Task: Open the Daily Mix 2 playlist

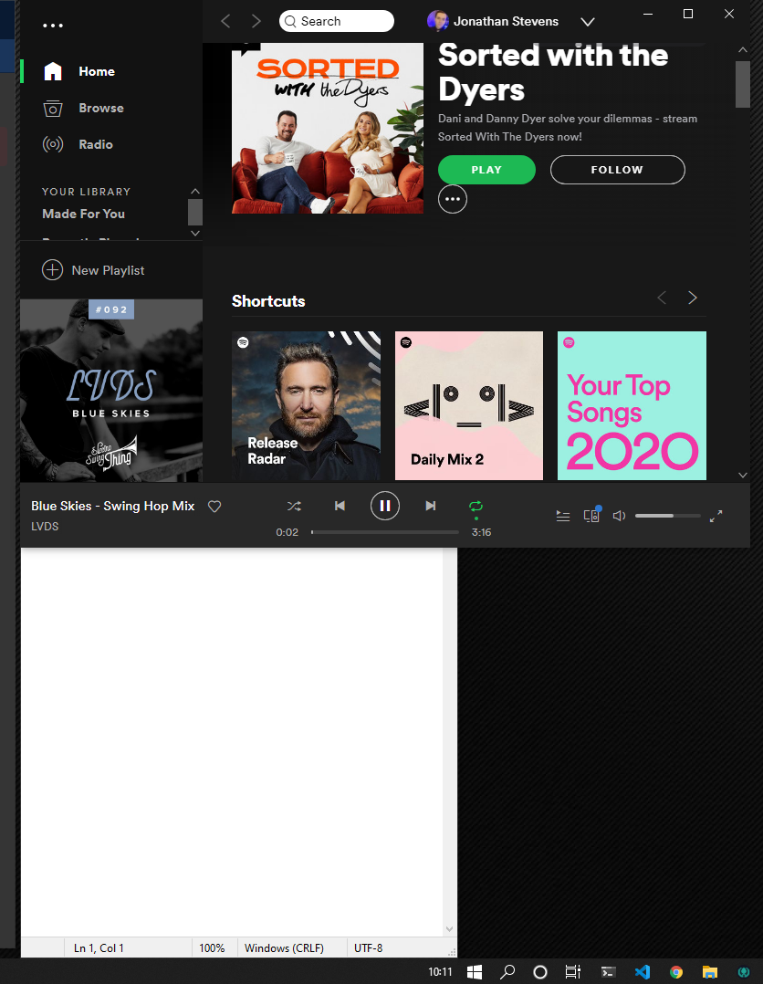Action: click(x=468, y=405)
